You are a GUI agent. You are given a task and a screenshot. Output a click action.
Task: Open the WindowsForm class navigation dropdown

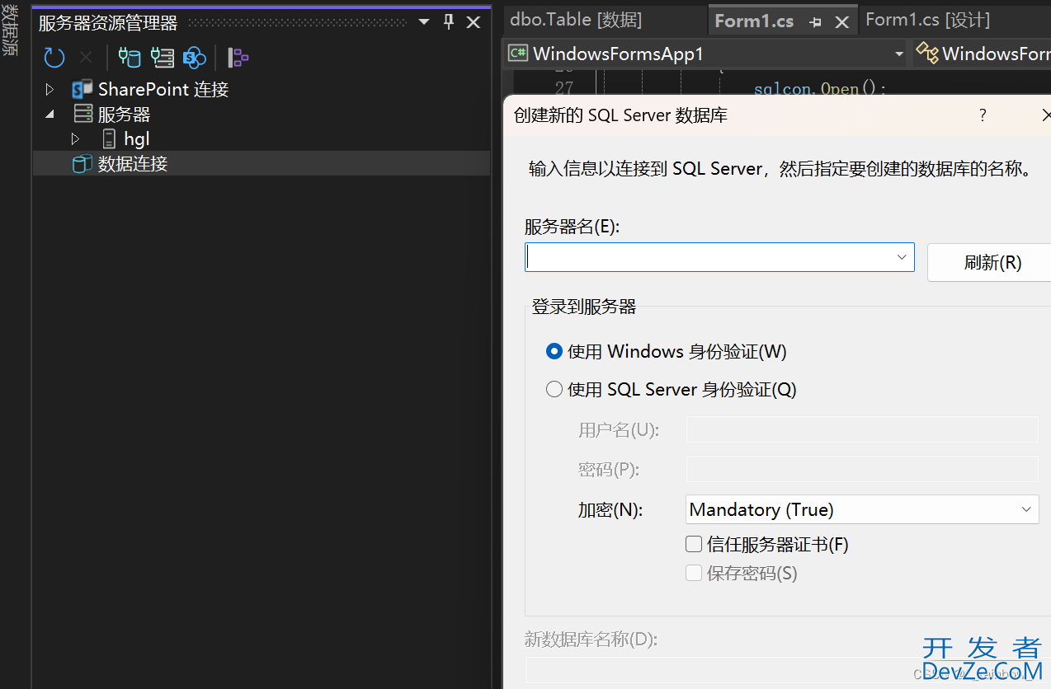[x=982, y=54]
